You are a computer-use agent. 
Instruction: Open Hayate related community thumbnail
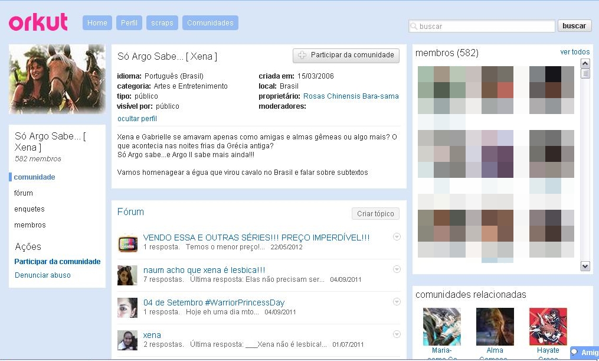coord(548,327)
